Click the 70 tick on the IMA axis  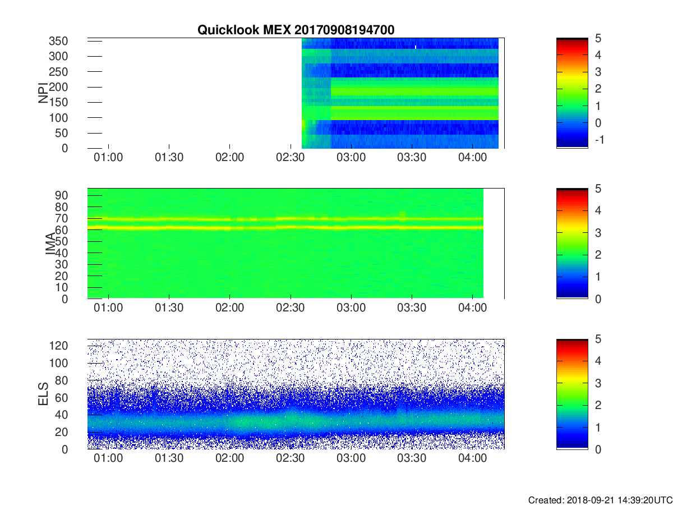[62, 218]
